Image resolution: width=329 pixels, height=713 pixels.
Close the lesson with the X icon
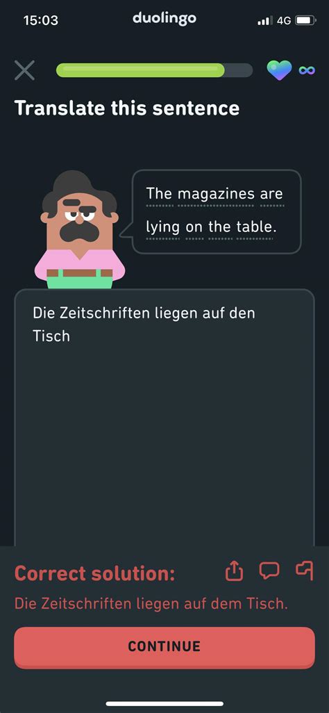coord(24,70)
